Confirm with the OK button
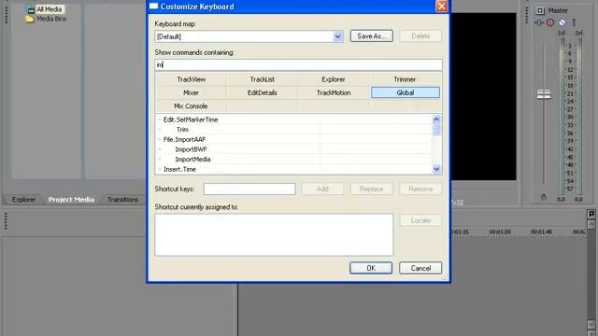 pos(371,268)
